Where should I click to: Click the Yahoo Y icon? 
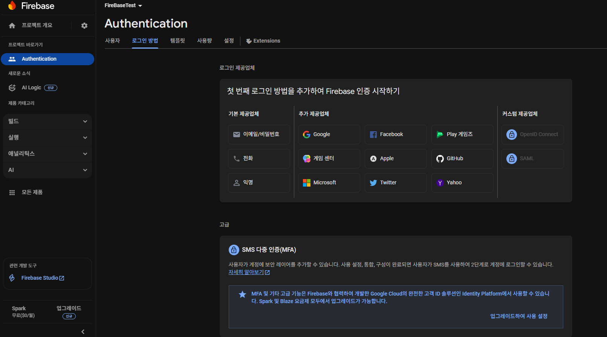pyautogui.click(x=440, y=183)
